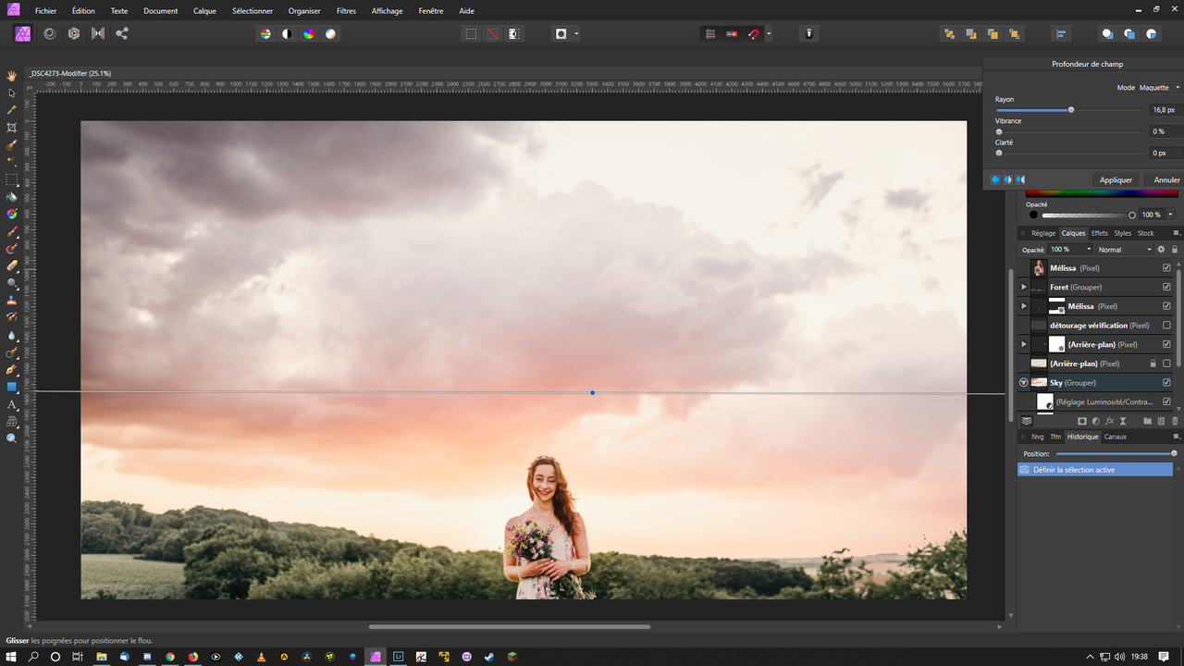The width and height of the screenshot is (1184, 666).
Task: Select the Flood Fill tool
Action: point(12,197)
